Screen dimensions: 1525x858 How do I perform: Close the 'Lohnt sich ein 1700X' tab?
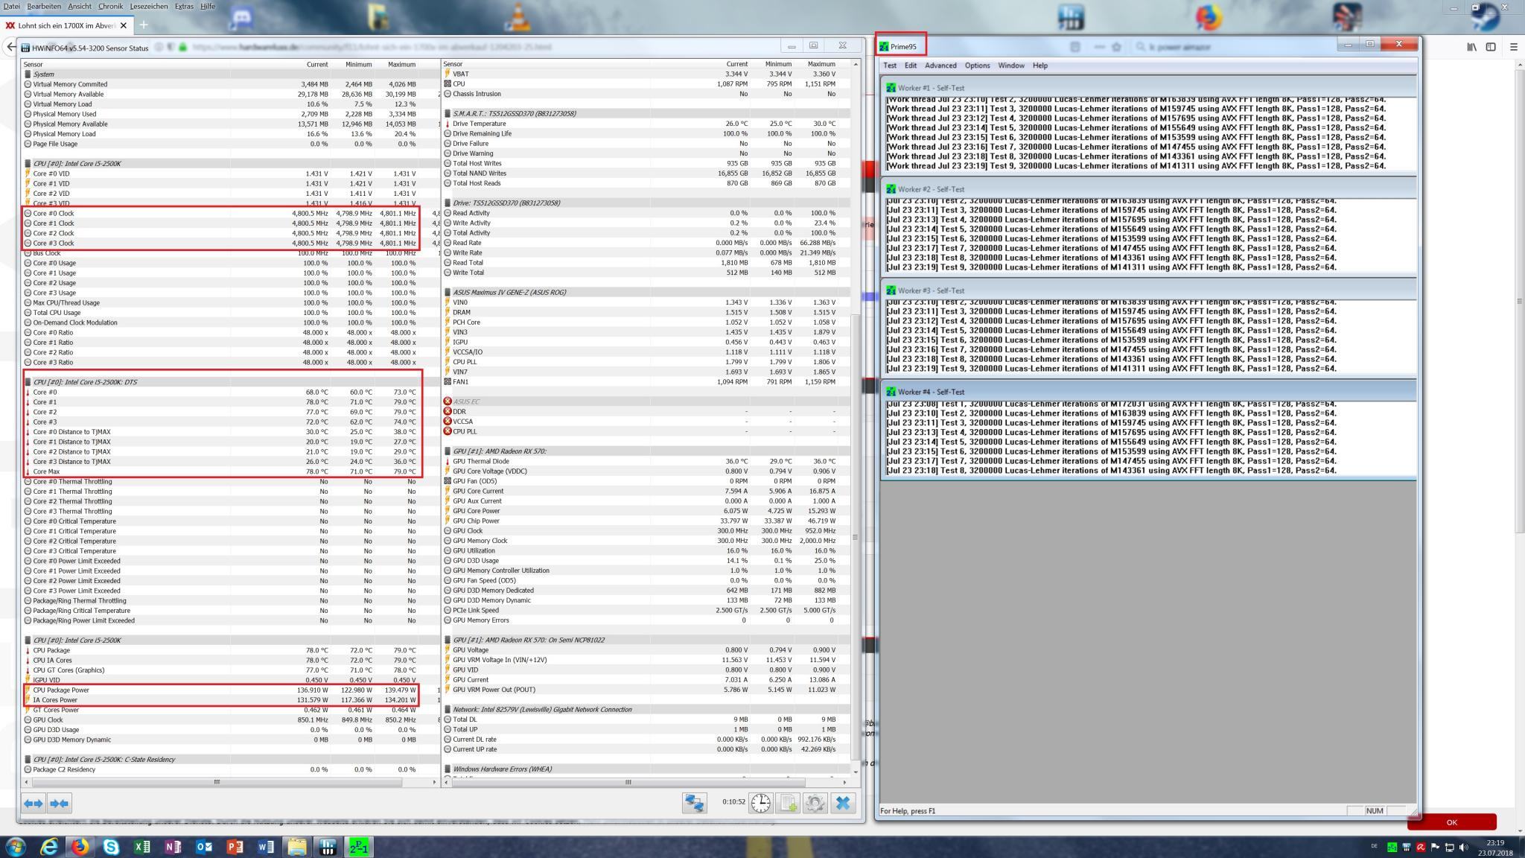click(124, 25)
